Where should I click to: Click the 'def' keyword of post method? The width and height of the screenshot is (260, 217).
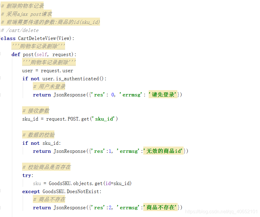[x=16, y=55]
